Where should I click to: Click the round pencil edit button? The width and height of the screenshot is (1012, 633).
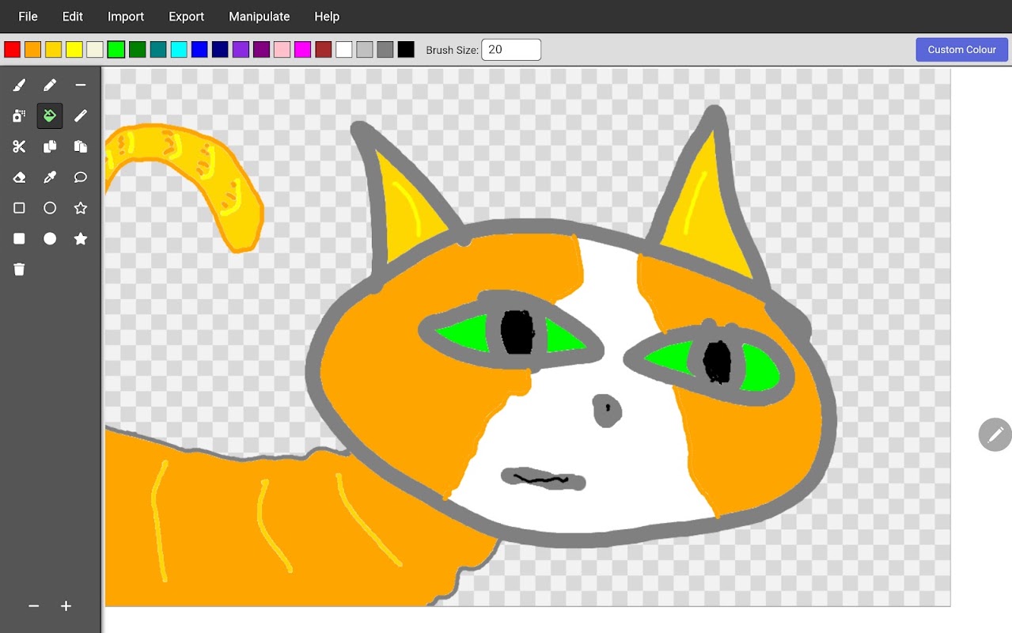pos(995,434)
